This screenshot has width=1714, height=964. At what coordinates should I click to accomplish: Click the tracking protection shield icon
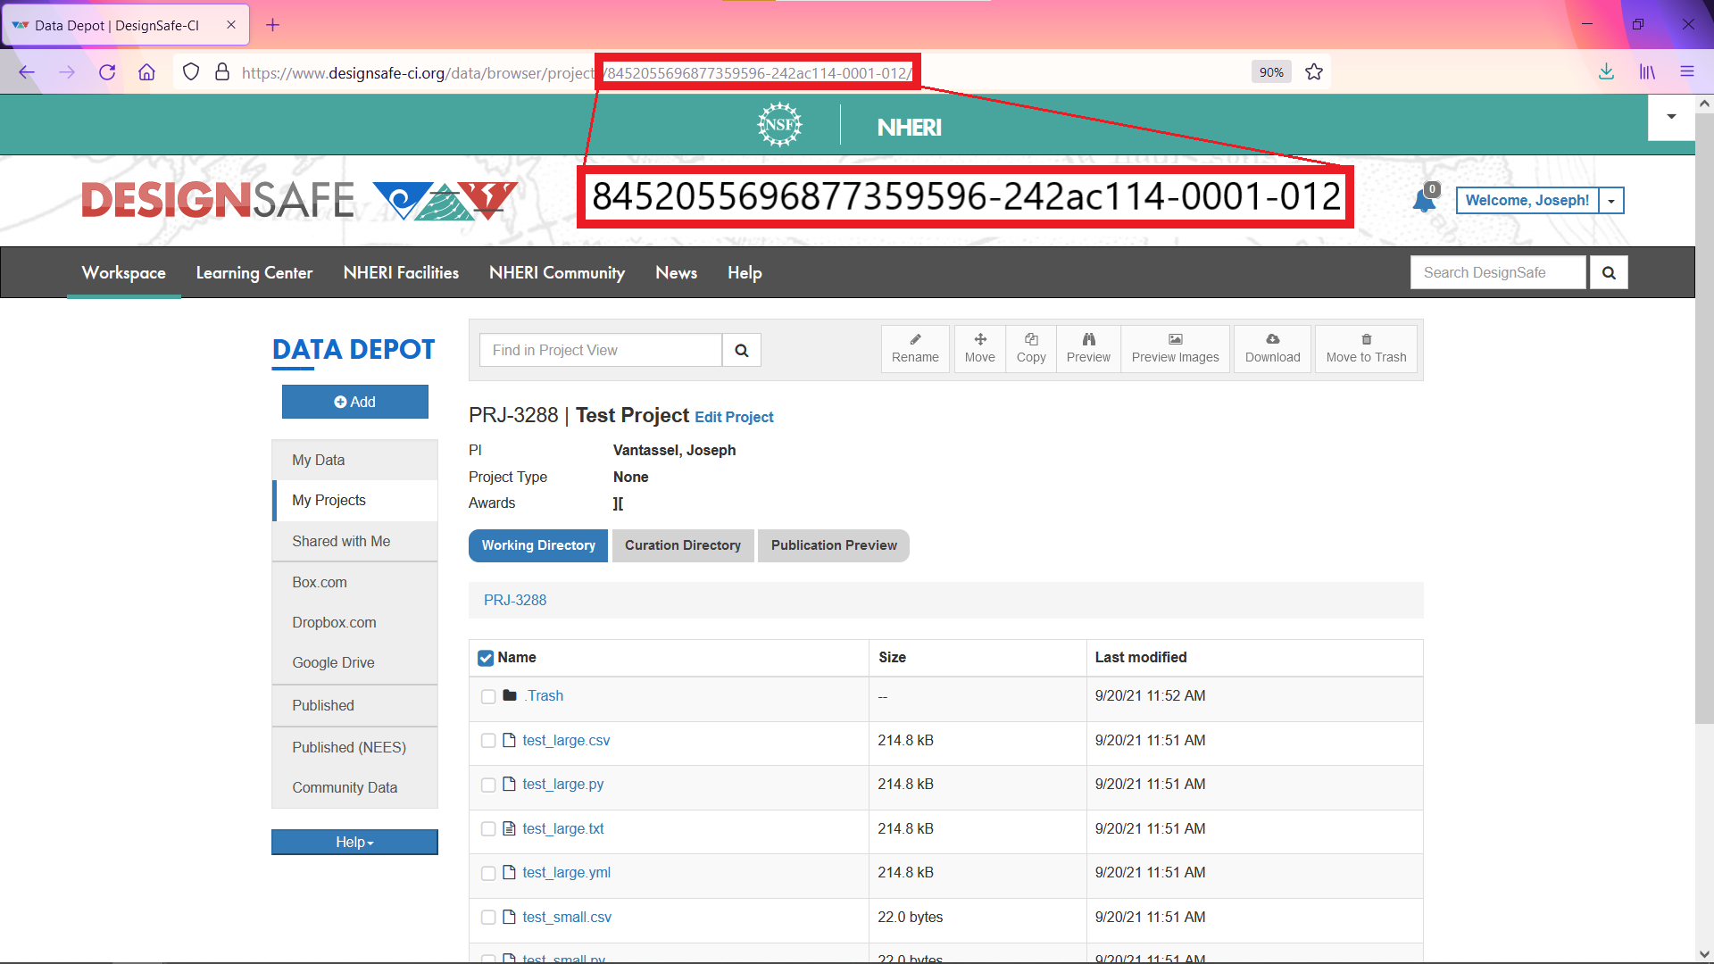[x=191, y=72]
